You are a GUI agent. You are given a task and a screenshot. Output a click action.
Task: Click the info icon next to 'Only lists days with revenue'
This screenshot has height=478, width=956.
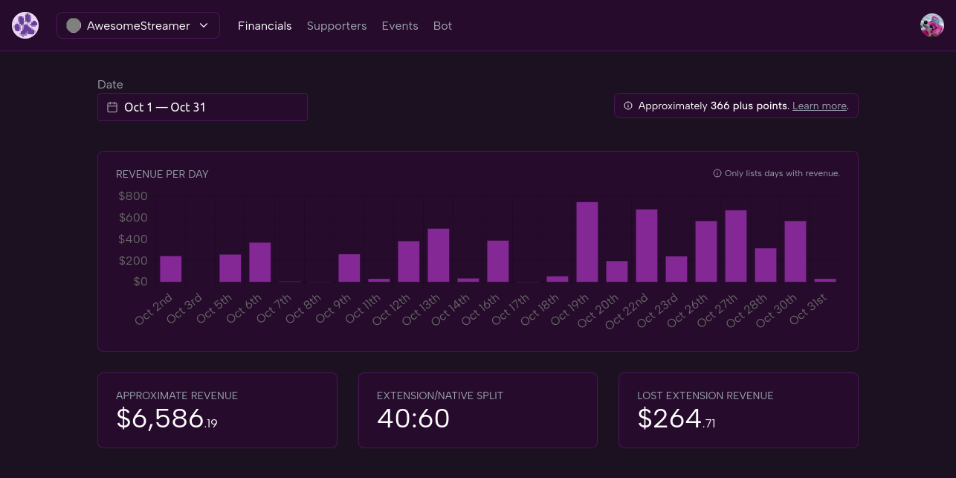(x=717, y=173)
